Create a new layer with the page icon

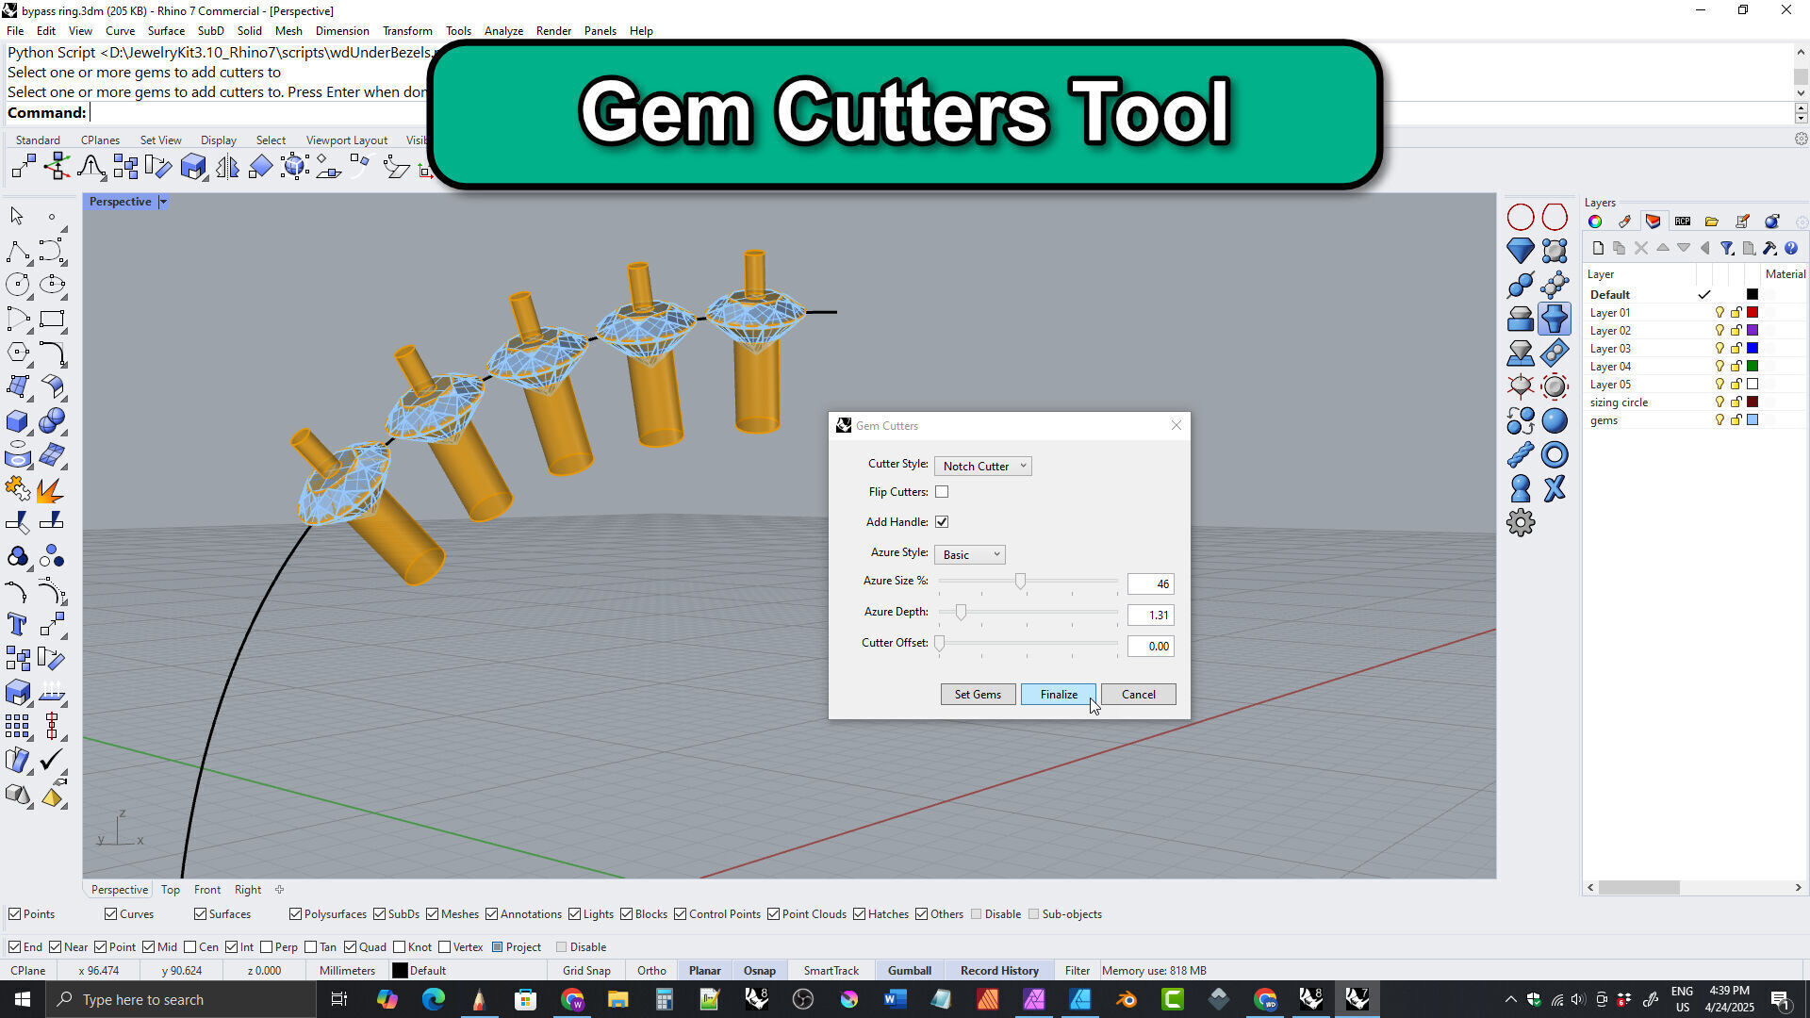(1598, 249)
